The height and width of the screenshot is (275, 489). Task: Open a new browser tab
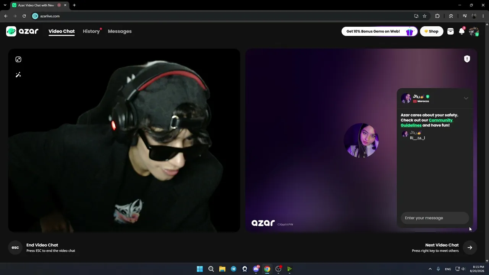pos(74,5)
